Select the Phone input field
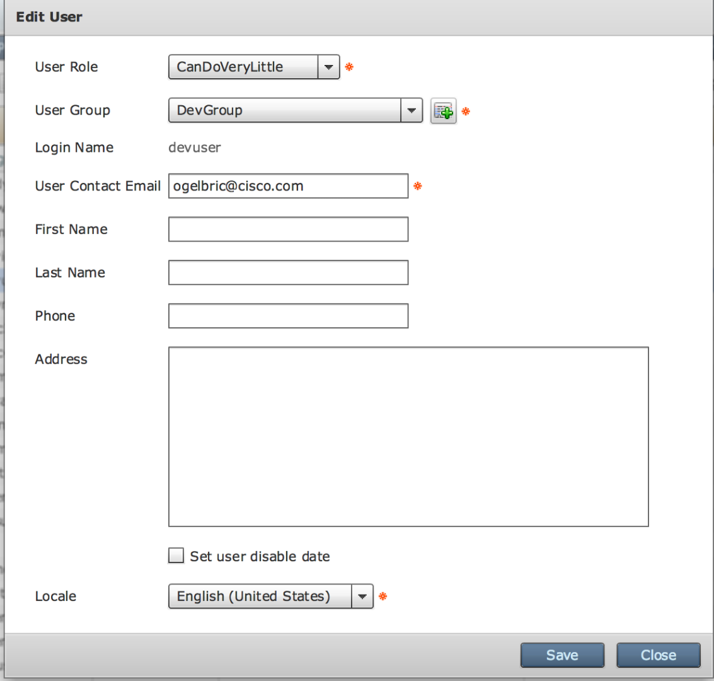This screenshot has width=714, height=681. pos(288,316)
